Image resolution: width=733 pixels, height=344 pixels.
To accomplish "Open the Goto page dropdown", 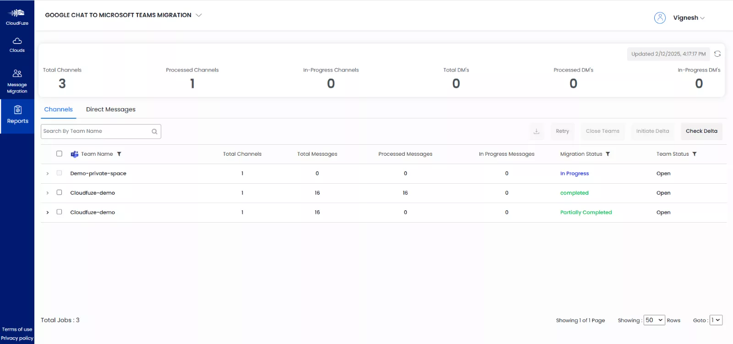I will (716, 320).
